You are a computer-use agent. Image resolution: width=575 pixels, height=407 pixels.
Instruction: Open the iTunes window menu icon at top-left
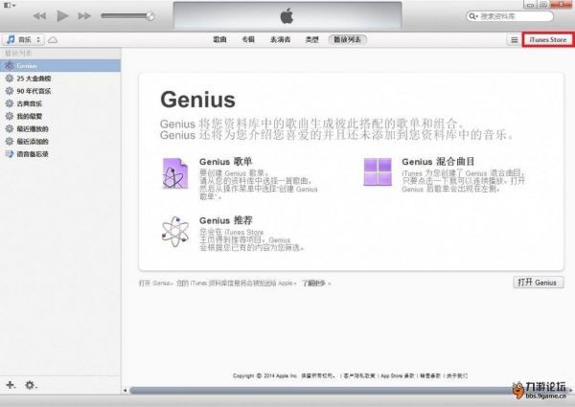click(x=7, y=4)
